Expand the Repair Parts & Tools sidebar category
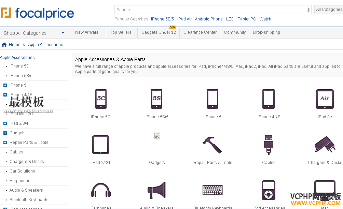This screenshot has width=343, height=209. point(5,143)
